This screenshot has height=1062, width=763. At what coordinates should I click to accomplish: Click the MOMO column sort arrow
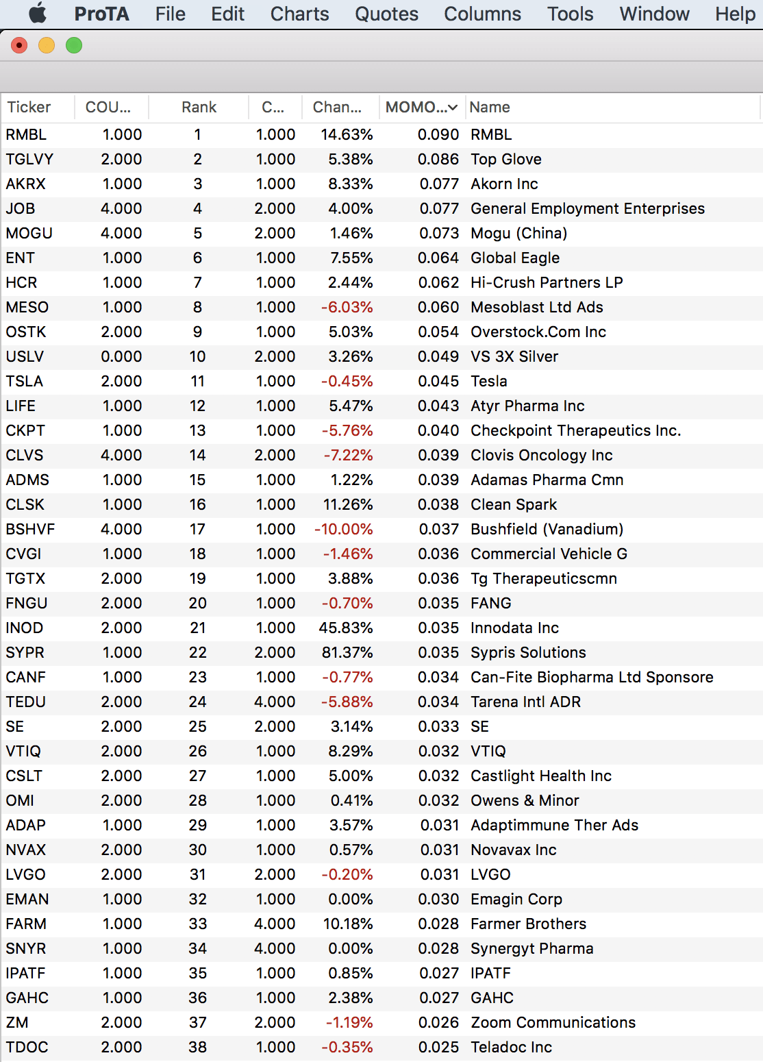click(x=453, y=108)
